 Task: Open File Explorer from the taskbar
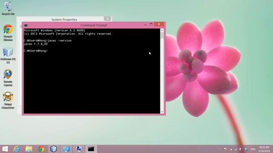(x=29, y=149)
